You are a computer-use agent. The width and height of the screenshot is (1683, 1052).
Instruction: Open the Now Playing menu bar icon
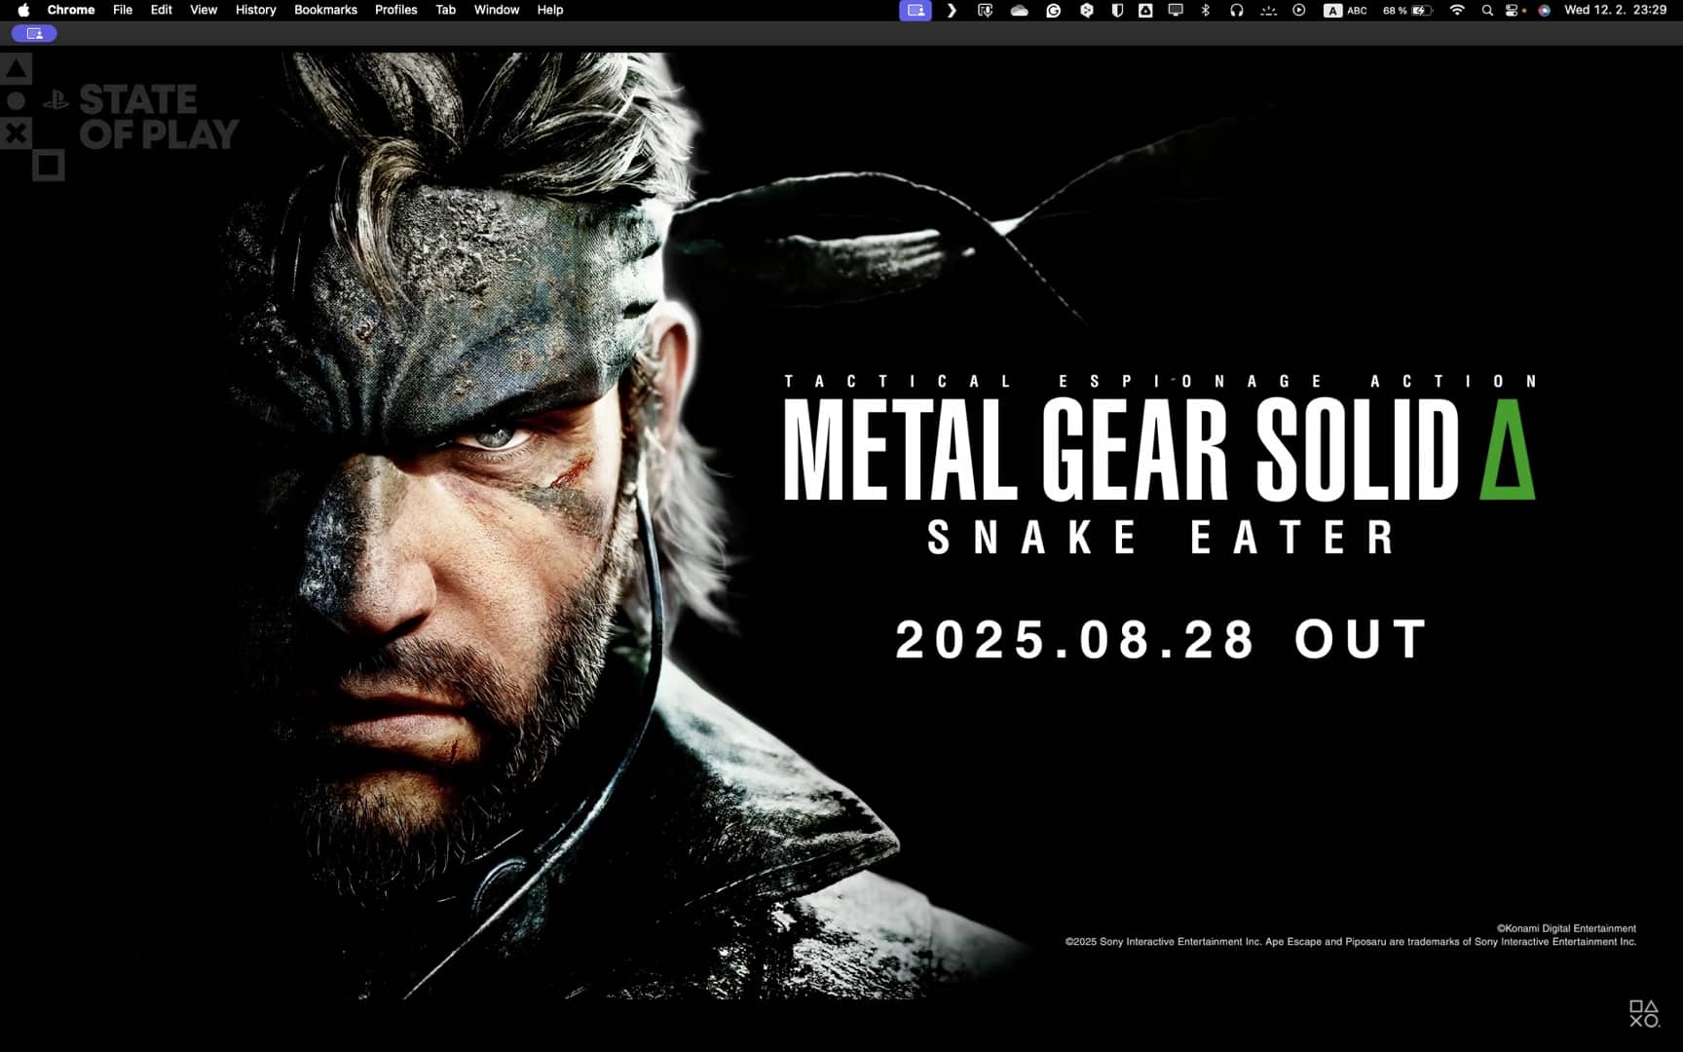[x=1299, y=10]
